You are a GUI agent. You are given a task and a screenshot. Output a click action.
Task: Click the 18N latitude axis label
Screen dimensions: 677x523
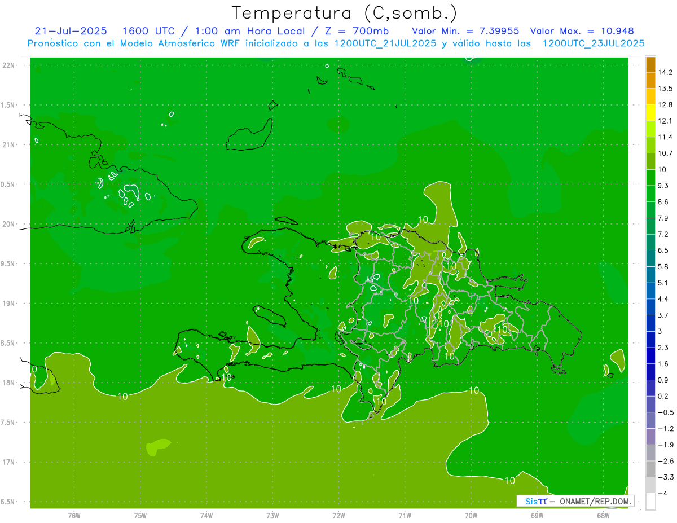[x=8, y=383]
